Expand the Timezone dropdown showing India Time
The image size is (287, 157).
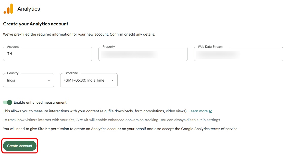(x=89, y=80)
